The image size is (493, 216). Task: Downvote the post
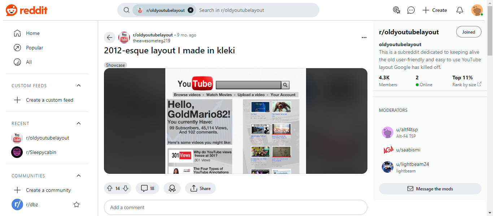126,188
